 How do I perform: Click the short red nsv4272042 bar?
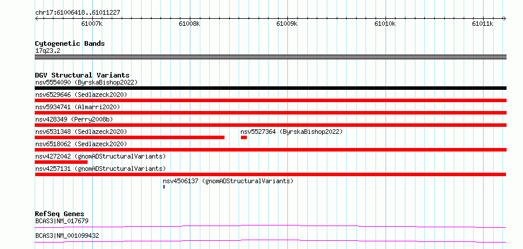point(61,162)
